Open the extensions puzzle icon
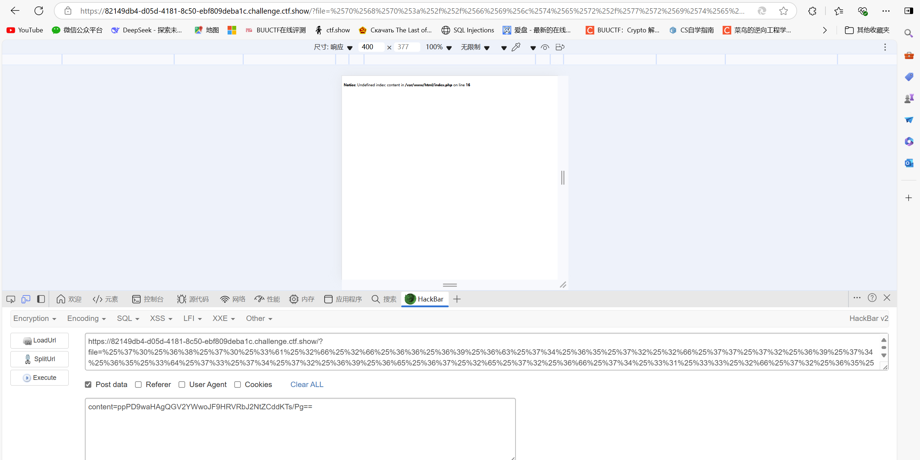This screenshot has height=460, width=920. pos(812,11)
